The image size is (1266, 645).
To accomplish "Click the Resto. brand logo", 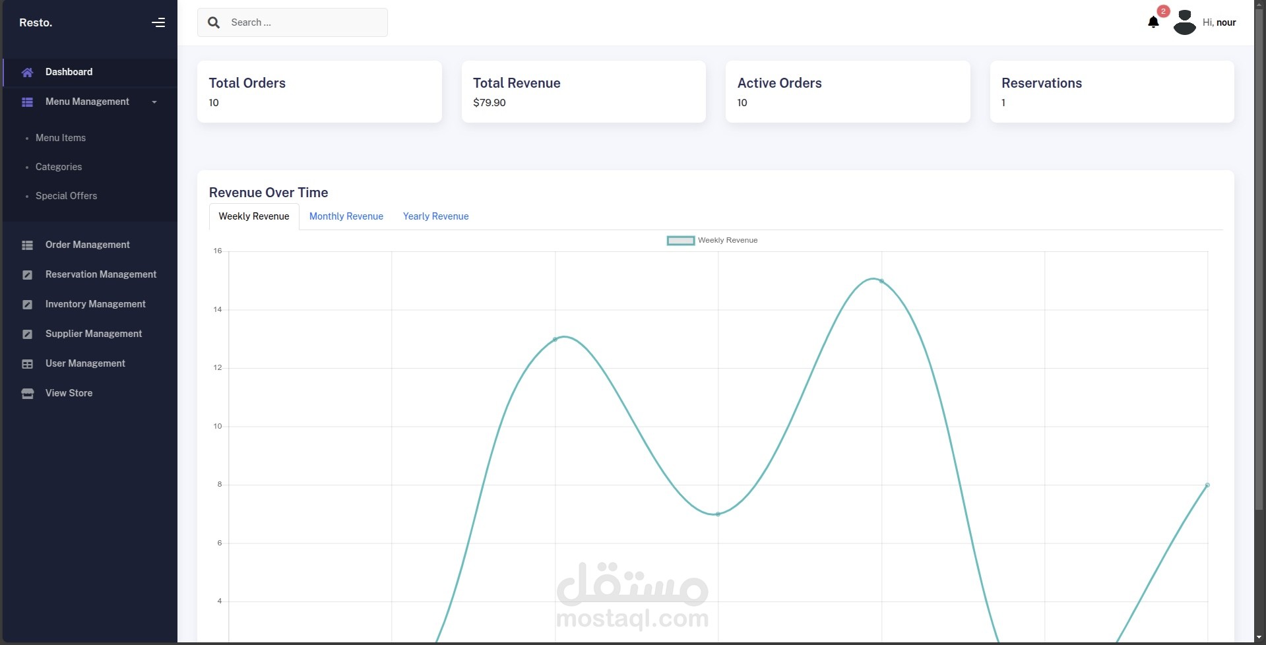I will pos(36,22).
